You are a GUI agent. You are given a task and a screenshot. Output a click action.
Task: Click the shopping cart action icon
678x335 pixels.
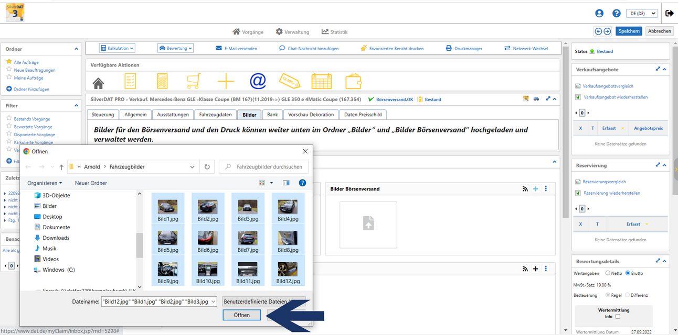[194, 81]
